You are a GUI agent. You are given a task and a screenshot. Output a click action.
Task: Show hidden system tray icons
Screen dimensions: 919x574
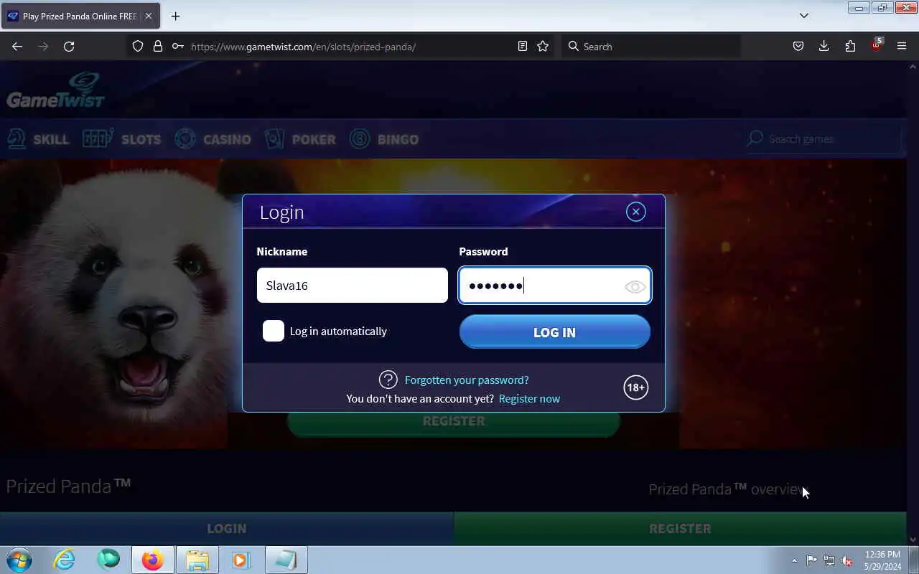794,560
